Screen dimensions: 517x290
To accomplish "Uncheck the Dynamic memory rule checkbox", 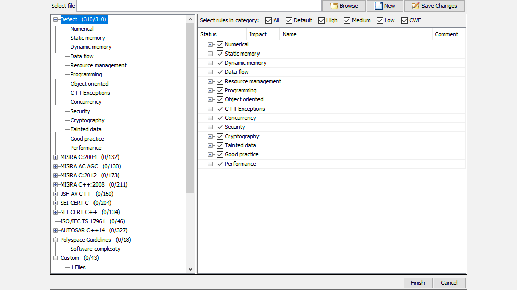I will (x=220, y=63).
